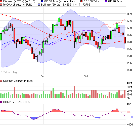Click the 40M volume axis label
The height and width of the screenshot is (126, 135).
tap(129, 83)
